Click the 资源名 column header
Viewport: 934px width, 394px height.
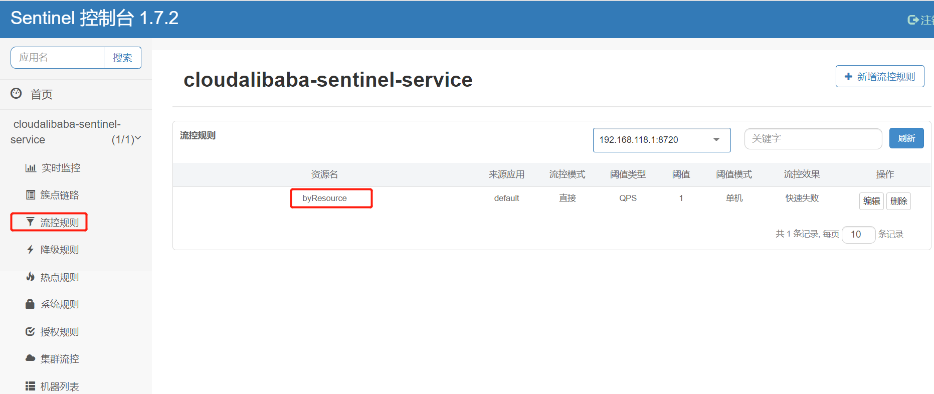(x=324, y=174)
